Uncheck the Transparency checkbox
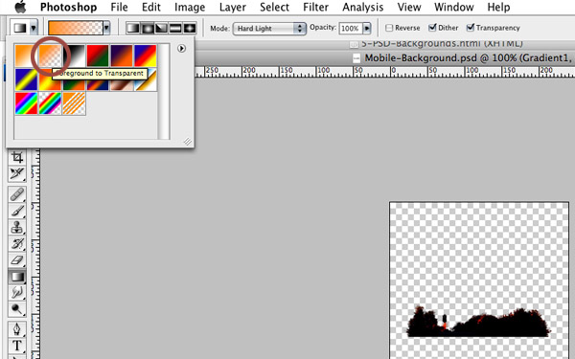Screen dimensions: 575x359 (x=471, y=28)
